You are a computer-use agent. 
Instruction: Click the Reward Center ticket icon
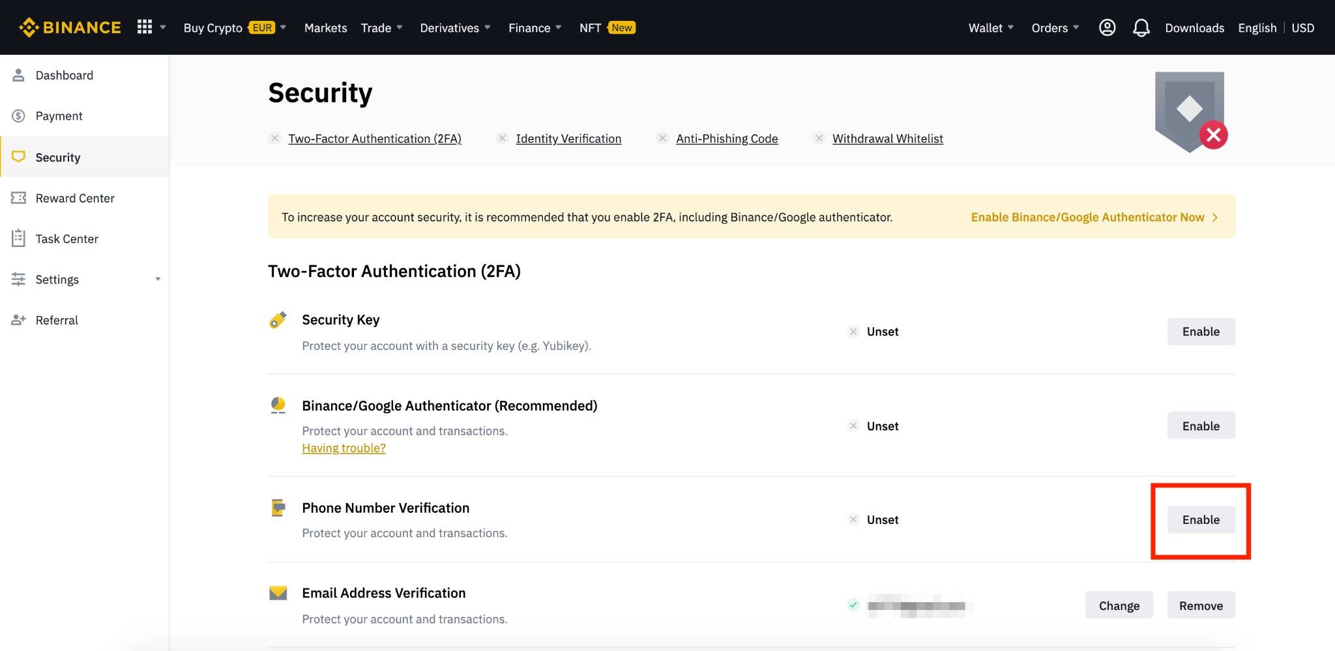[x=19, y=198]
